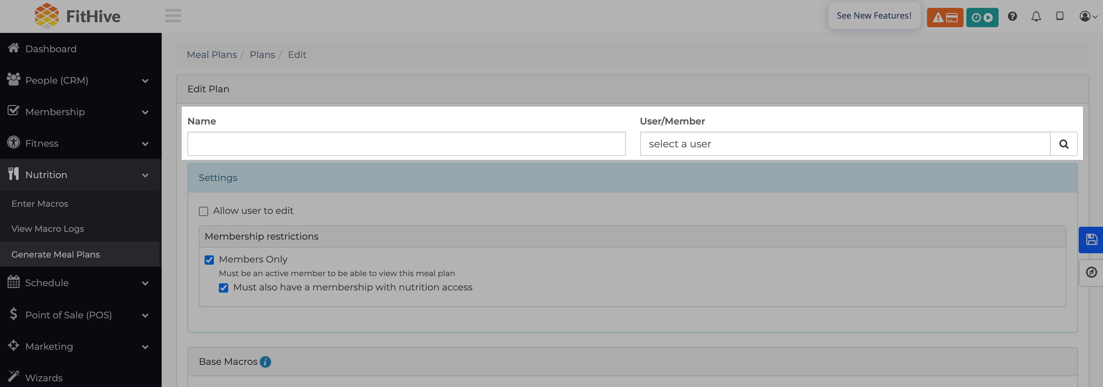This screenshot has height=387, width=1103.
Task: Click the teal clock and play icon
Action: [982, 18]
